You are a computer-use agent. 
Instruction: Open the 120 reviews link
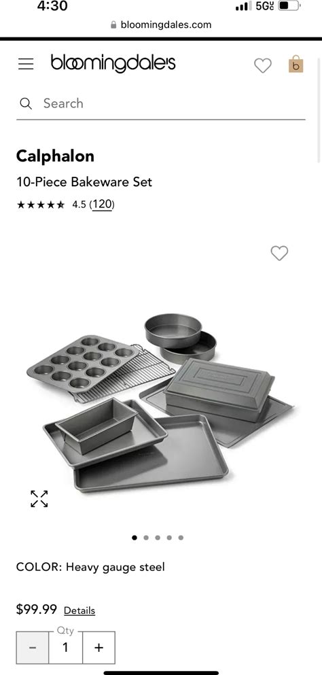click(102, 204)
